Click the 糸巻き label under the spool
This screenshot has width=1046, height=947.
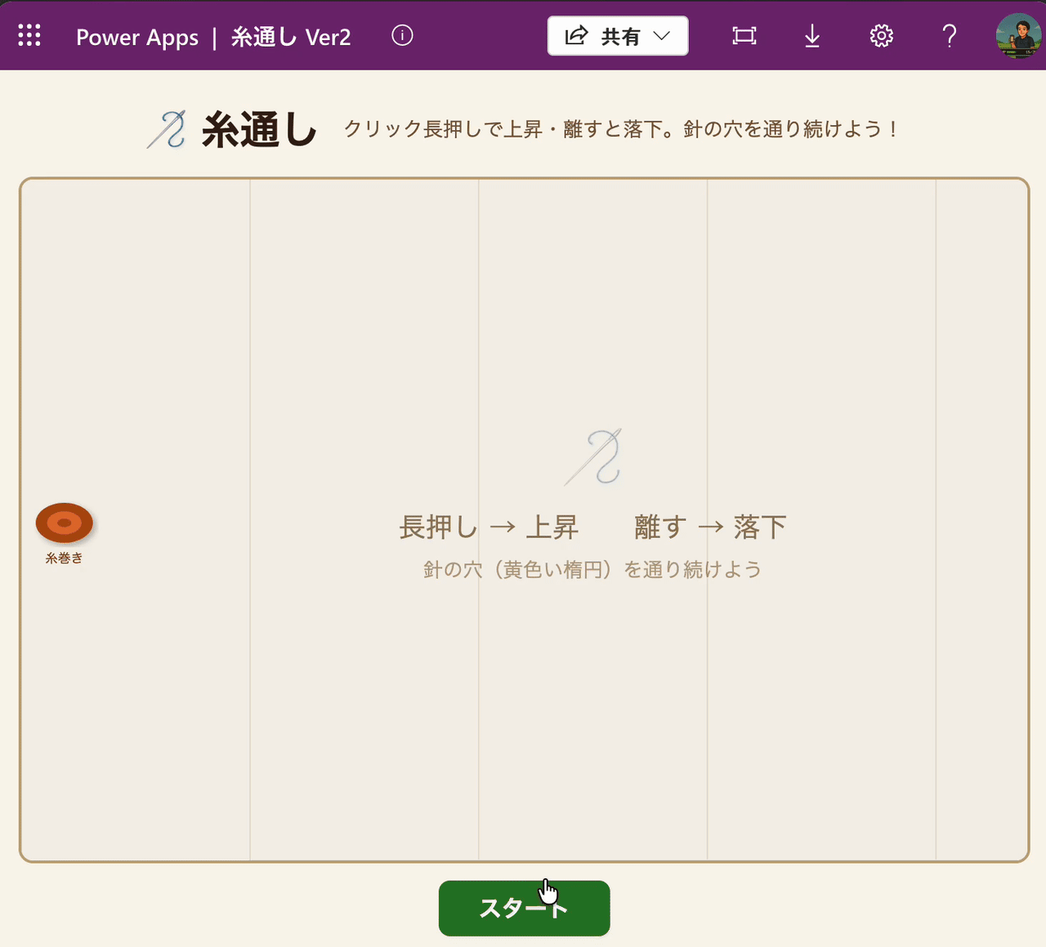coord(64,559)
